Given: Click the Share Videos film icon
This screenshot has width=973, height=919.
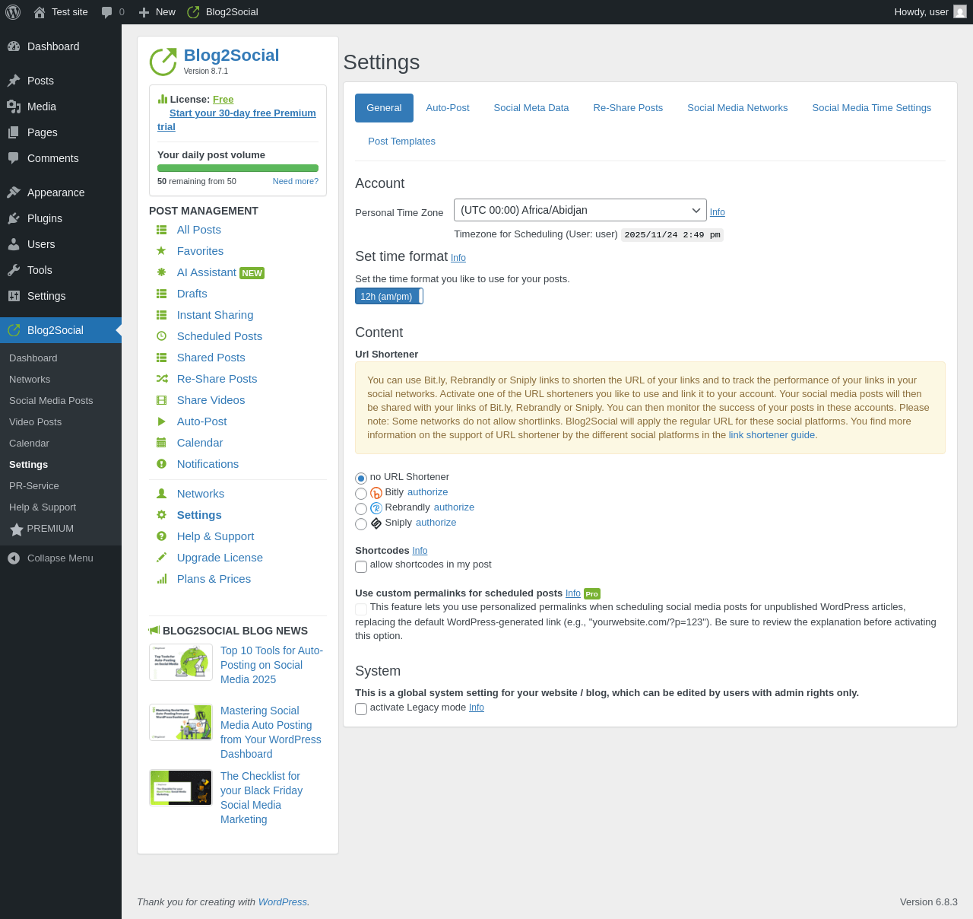Looking at the screenshot, I should 161,400.
